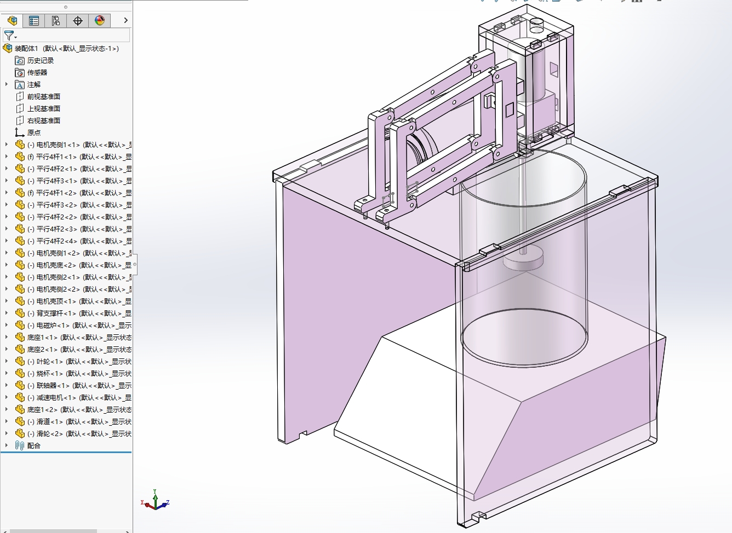This screenshot has width=732, height=533.
Task: Click the 配合 mates paperclip icon
Action: click(x=20, y=445)
